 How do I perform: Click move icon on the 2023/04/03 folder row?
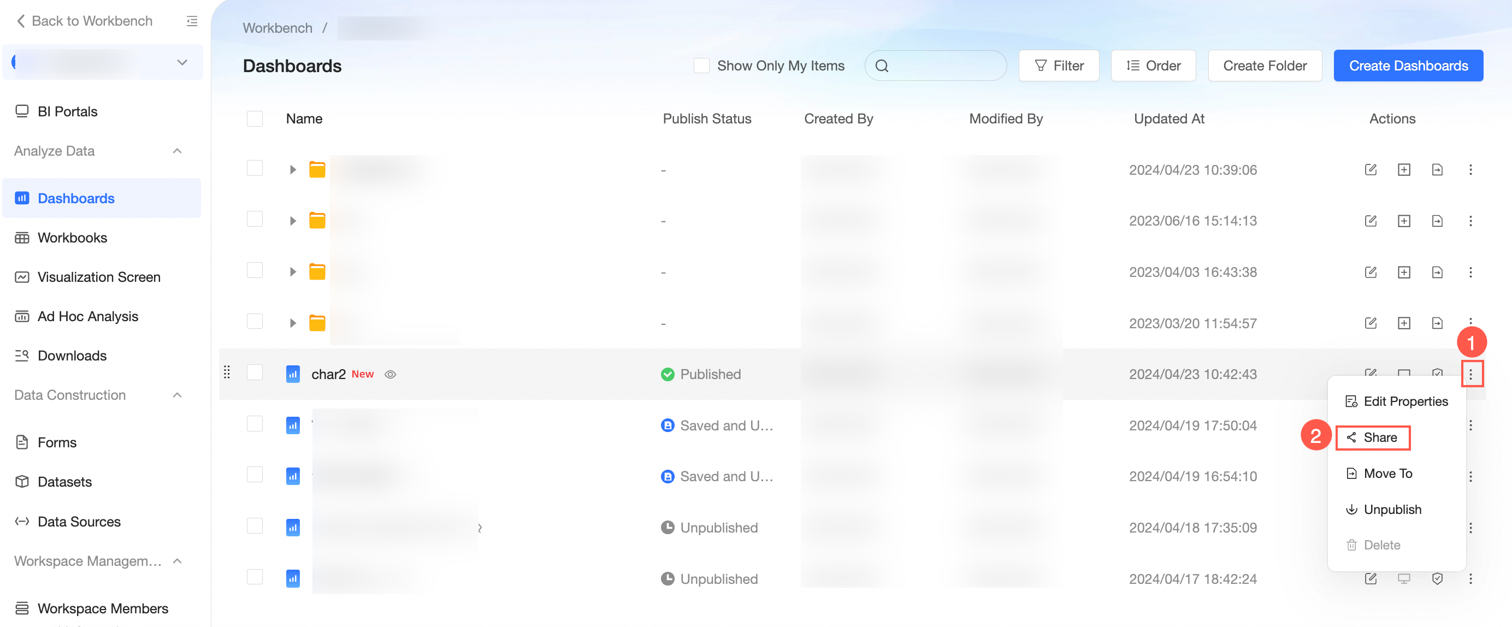click(1437, 272)
